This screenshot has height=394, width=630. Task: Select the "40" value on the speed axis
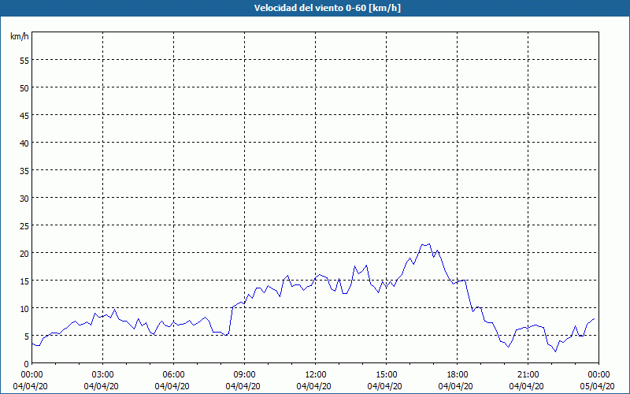tap(24, 143)
